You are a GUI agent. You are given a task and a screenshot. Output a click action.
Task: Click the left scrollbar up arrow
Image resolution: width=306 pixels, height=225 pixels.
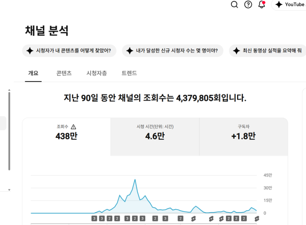point(9,90)
